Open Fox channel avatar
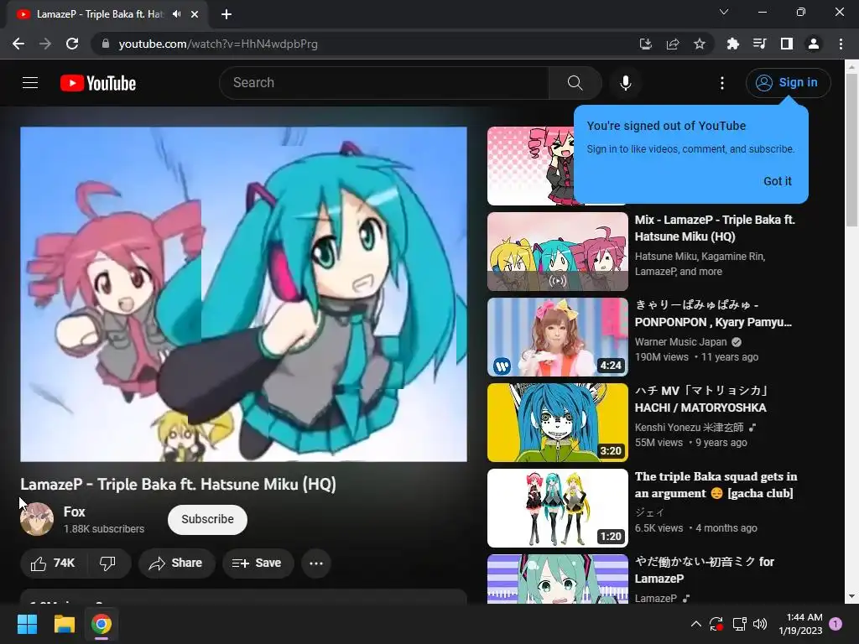 [x=37, y=519]
